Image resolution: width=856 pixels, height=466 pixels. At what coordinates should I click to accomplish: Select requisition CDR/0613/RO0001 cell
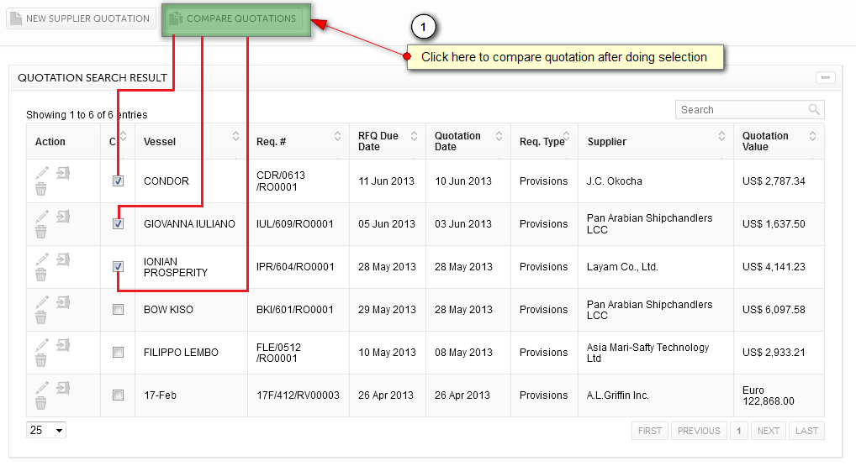299,181
